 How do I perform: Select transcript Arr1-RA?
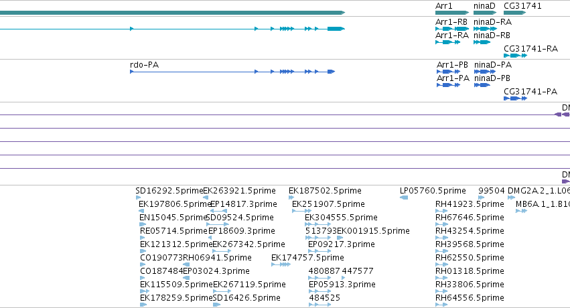tap(452, 35)
